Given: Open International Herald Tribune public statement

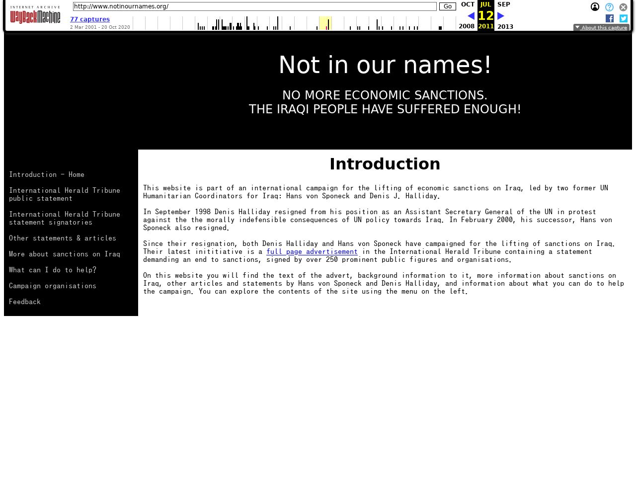Looking at the screenshot, I should pyautogui.click(x=65, y=194).
